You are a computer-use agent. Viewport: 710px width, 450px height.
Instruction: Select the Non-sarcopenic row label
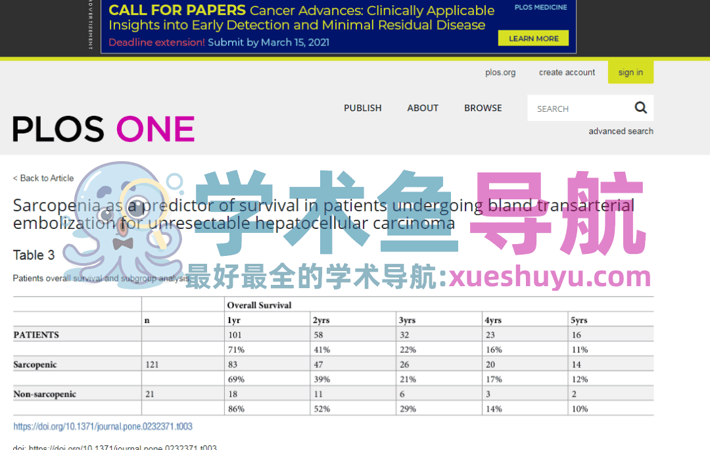click(45, 394)
